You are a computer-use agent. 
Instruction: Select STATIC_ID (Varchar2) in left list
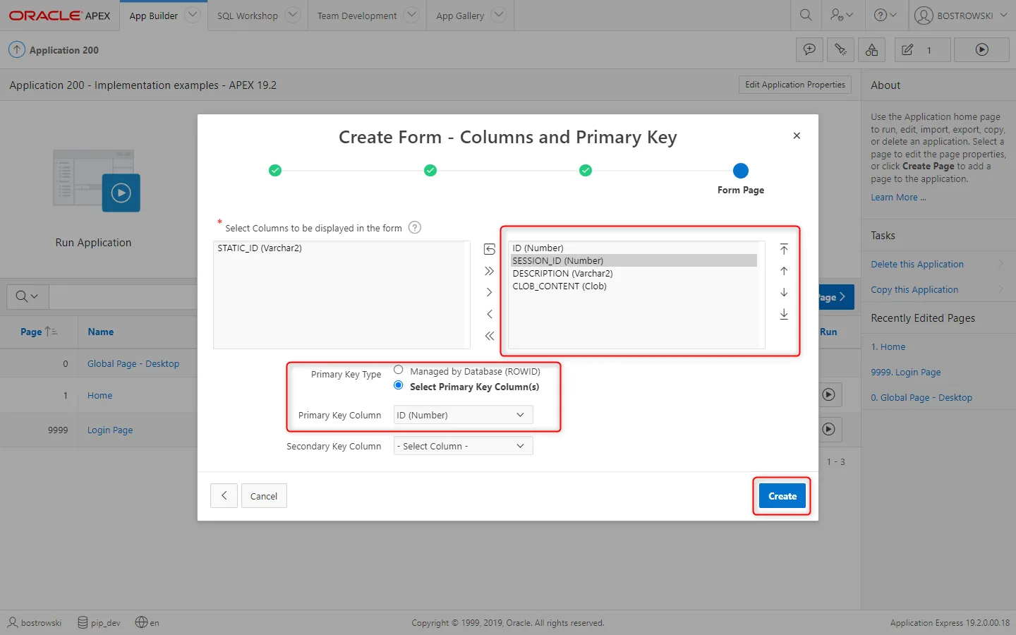pos(260,248)
